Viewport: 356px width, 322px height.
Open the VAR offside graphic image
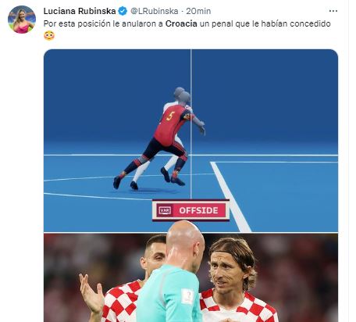190,141
